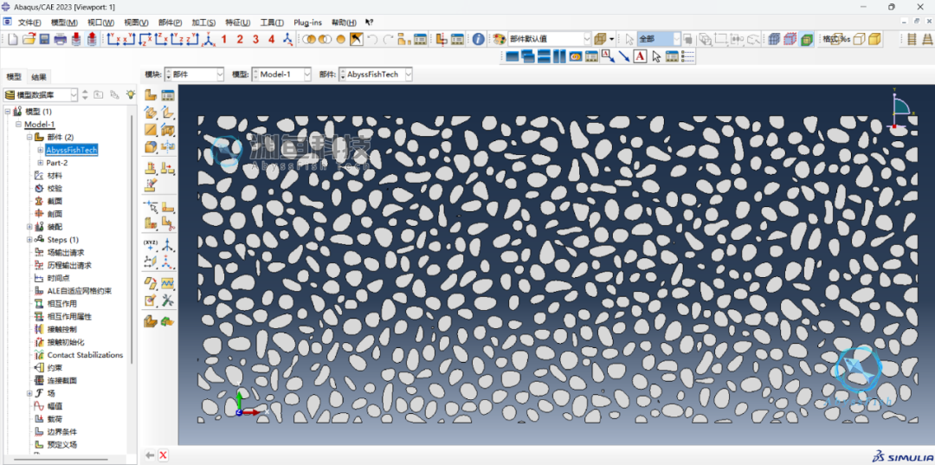Apply the isometric view icon
935x465 pixels.
click(208, 39)
